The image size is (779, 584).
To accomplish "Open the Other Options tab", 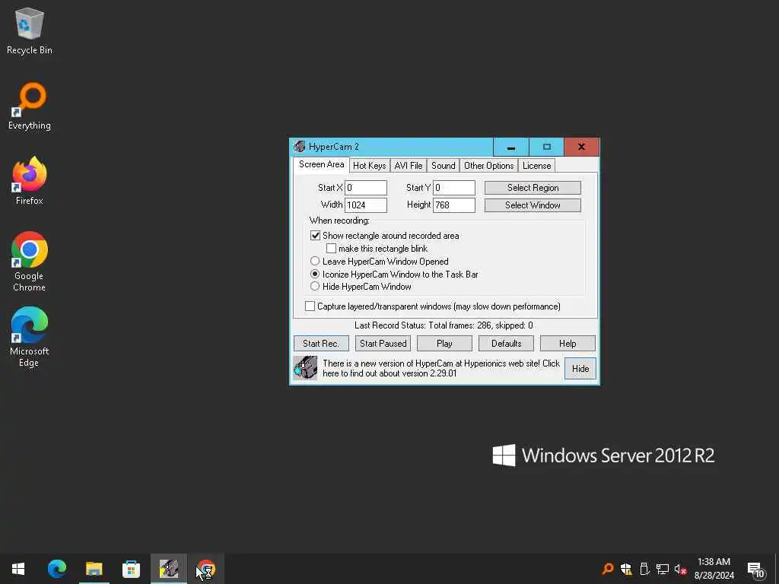I will point(489,165).
